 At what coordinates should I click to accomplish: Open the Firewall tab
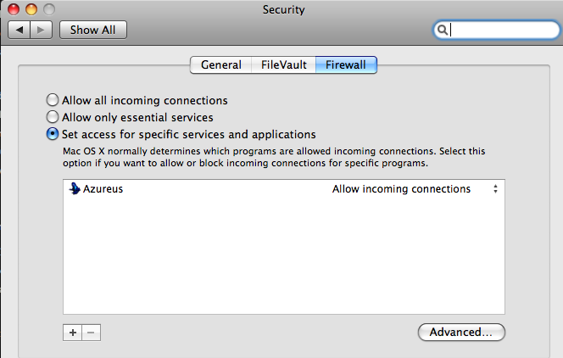click(346, 65)
